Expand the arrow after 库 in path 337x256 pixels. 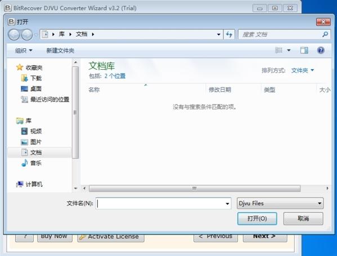[x=70, y=34]
